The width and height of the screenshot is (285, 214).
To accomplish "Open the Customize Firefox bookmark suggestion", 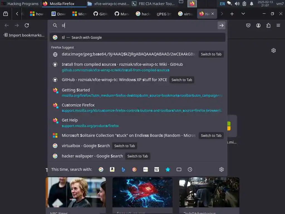I will coord(137,108).
